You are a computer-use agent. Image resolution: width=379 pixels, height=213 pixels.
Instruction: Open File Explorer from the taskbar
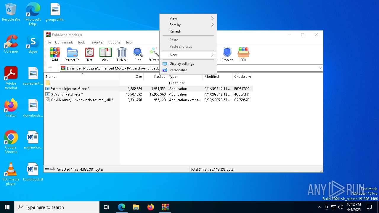click(136, 207)
